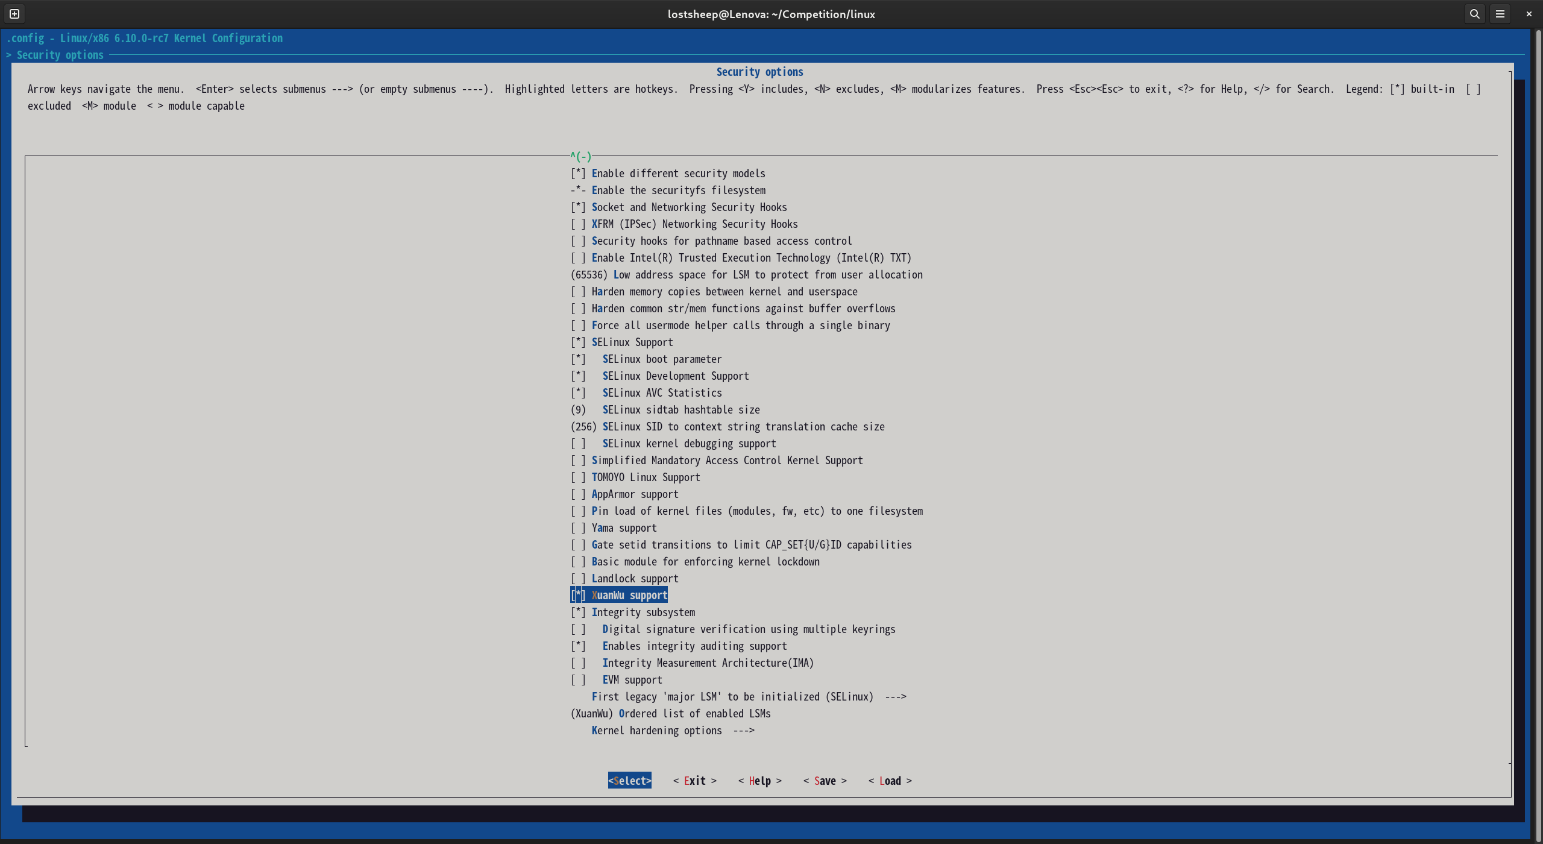Toggle Landlock support

(x=624, y=579)
